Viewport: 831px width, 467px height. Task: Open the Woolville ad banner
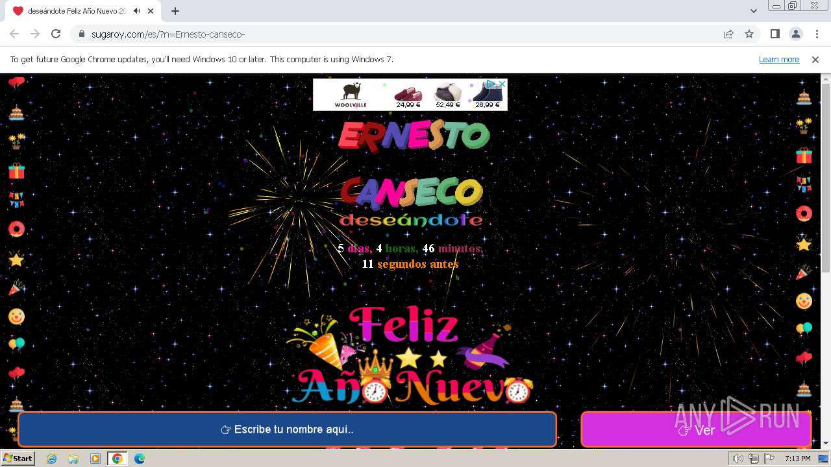tap(410, 95)
